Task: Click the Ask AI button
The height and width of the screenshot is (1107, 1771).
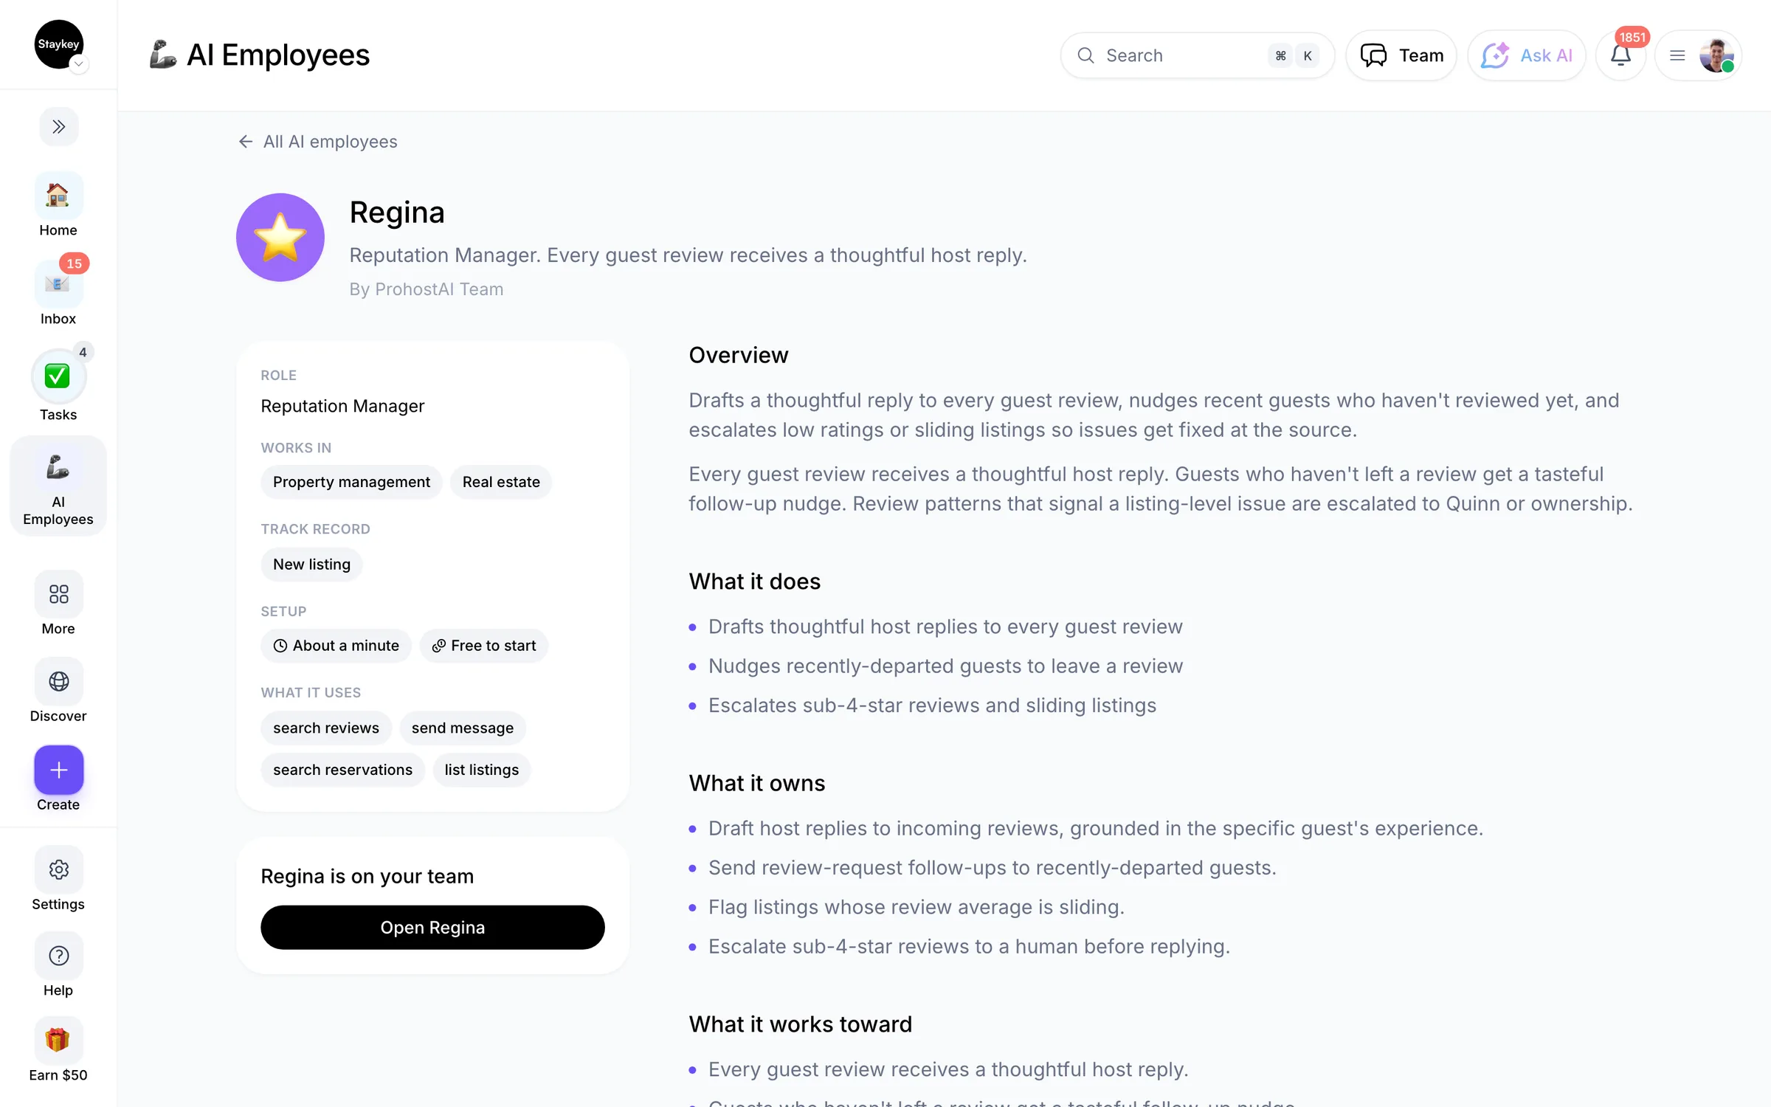Action: pos(1526,55)
